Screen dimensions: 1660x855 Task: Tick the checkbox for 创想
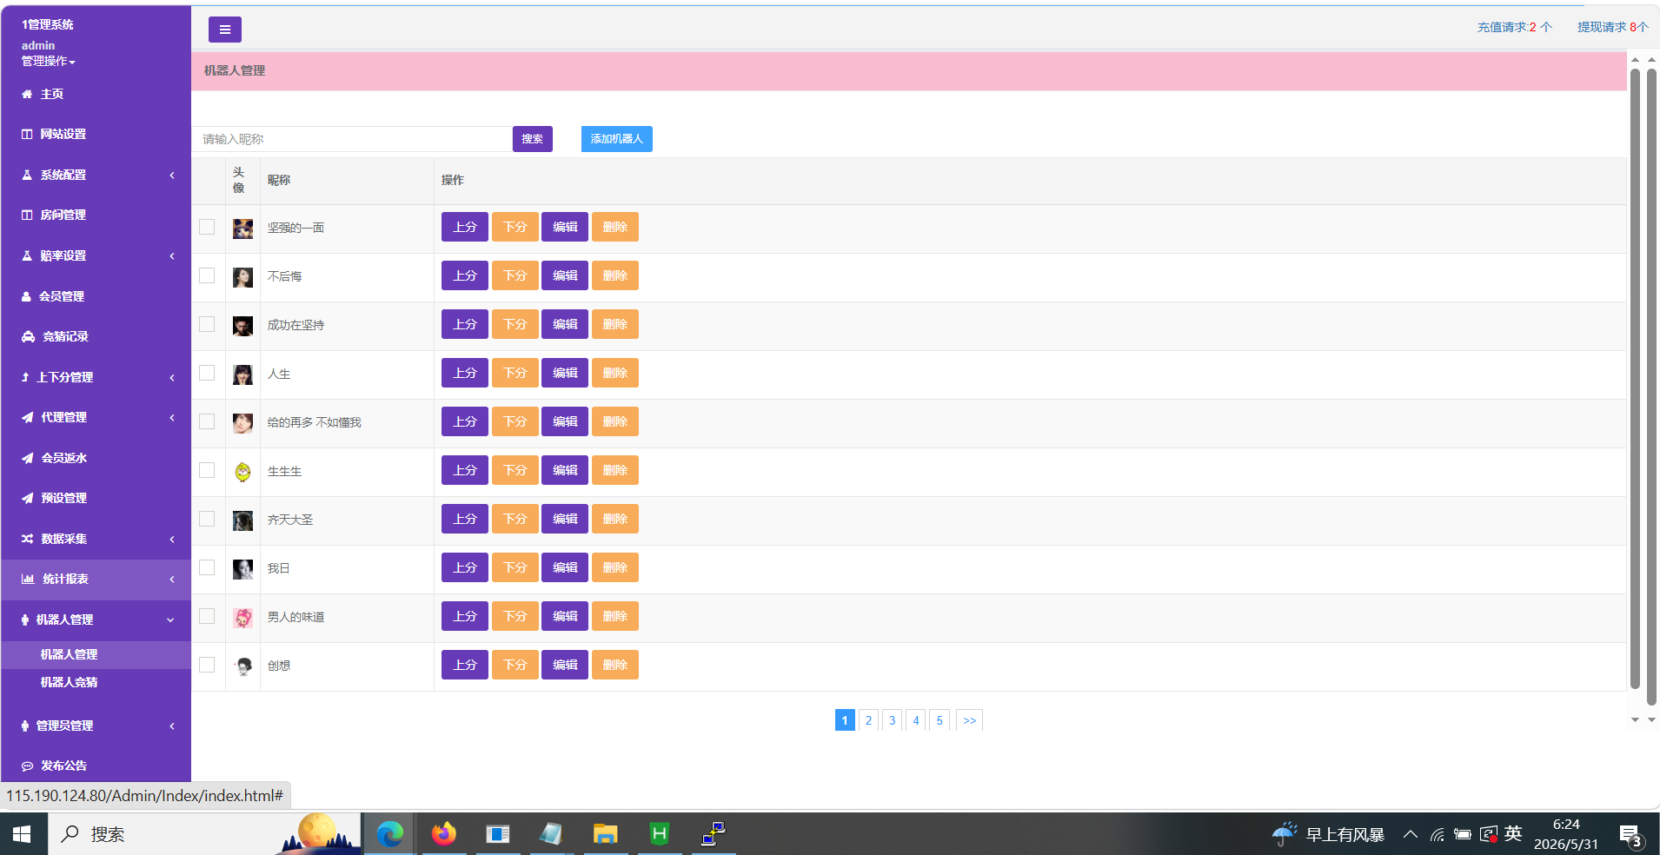pos(207,665)
